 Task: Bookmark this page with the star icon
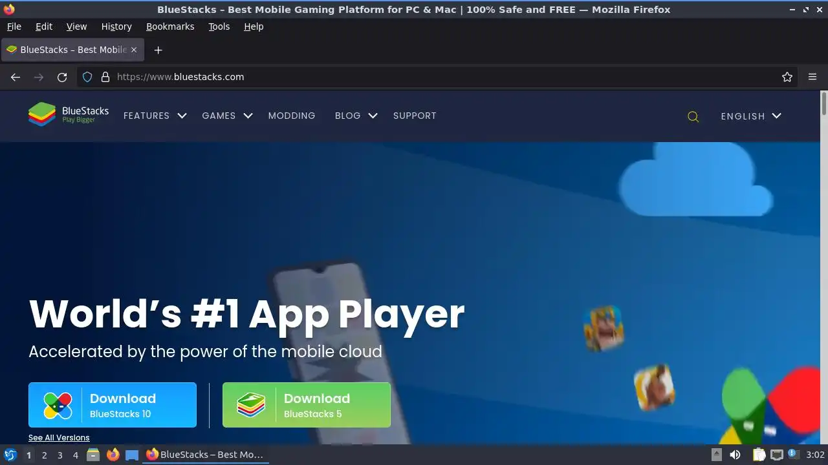[x=787, y=77]
